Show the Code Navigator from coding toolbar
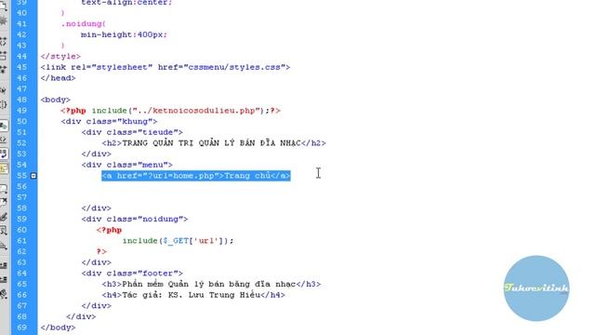The height and width of the screenshot is (335, 595). click(x=4, y=20)
